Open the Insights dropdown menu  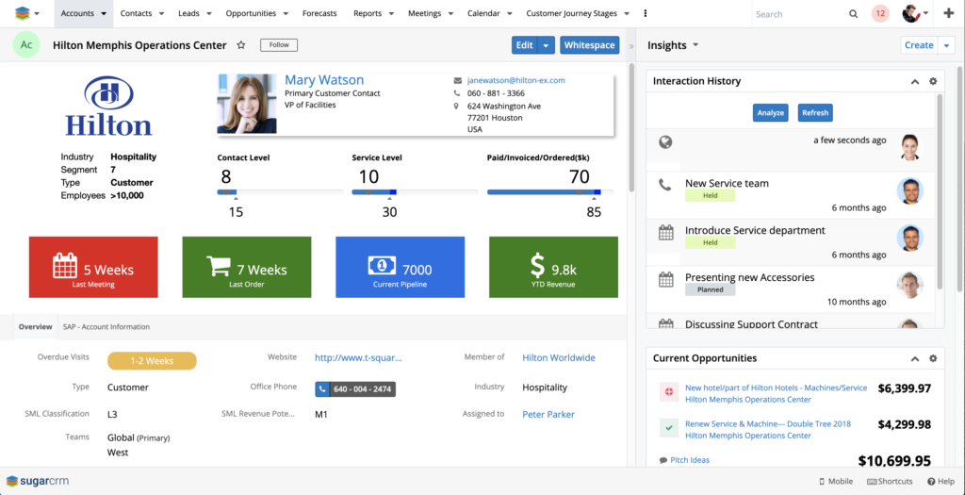(695, 45)
